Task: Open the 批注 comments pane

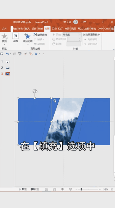Action: pos(35,189)
